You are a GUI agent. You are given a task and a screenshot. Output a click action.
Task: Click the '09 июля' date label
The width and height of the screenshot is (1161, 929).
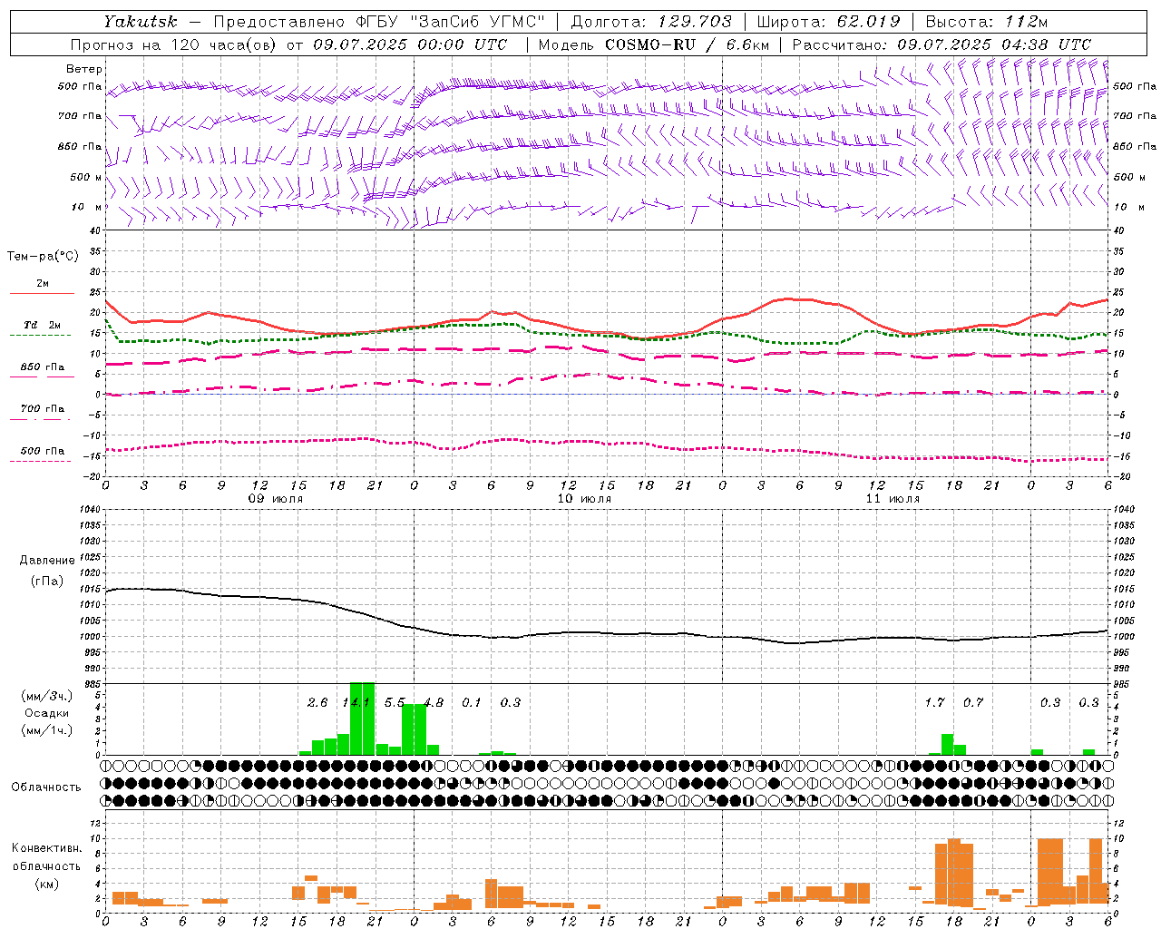pyautogui.click(x=276, y=499)
